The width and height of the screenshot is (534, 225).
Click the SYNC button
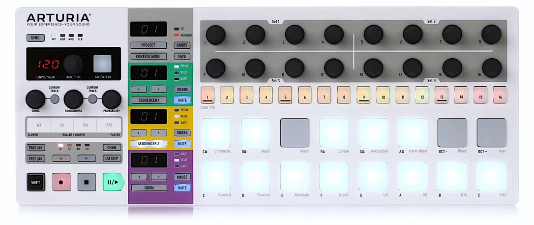(x=35, y=37)
